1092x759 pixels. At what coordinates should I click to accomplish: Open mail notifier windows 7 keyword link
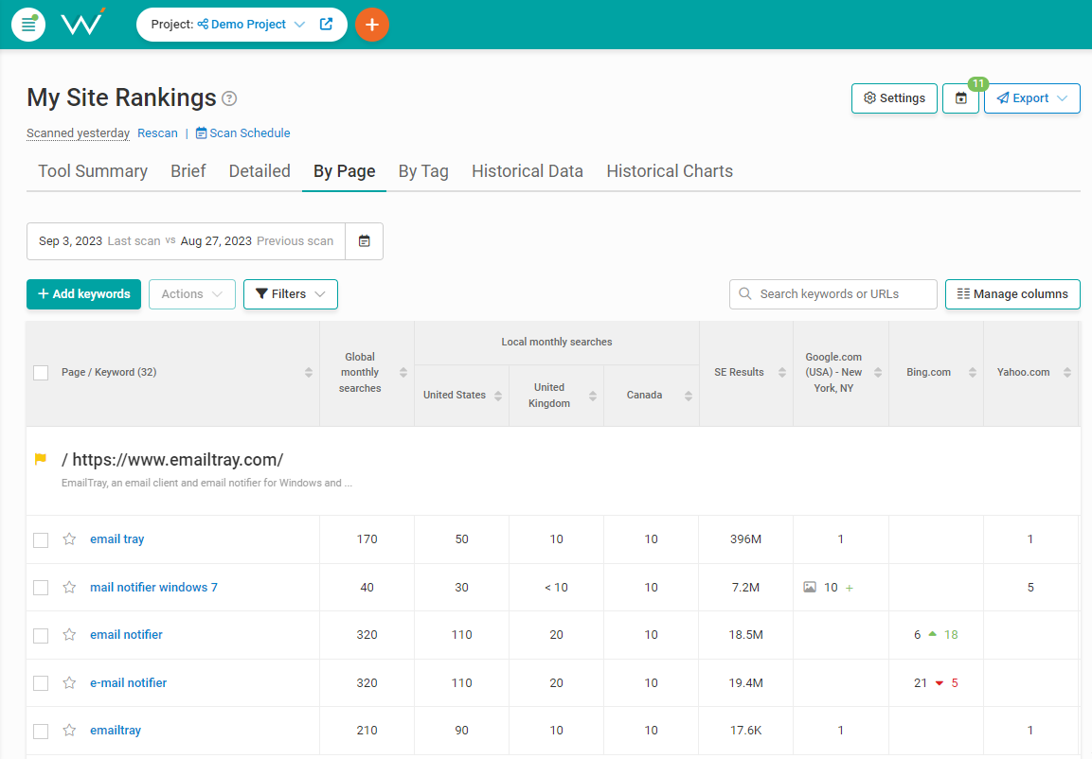[x=154, y=587]
